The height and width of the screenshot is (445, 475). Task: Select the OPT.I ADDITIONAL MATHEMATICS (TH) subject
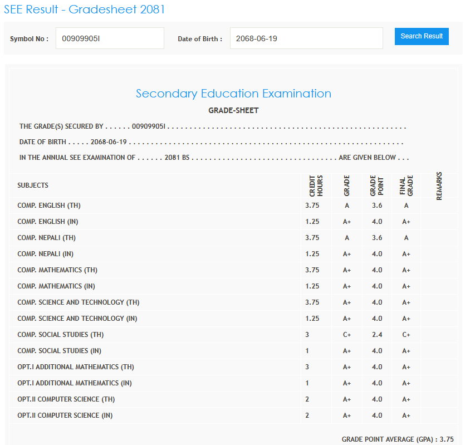76,367
